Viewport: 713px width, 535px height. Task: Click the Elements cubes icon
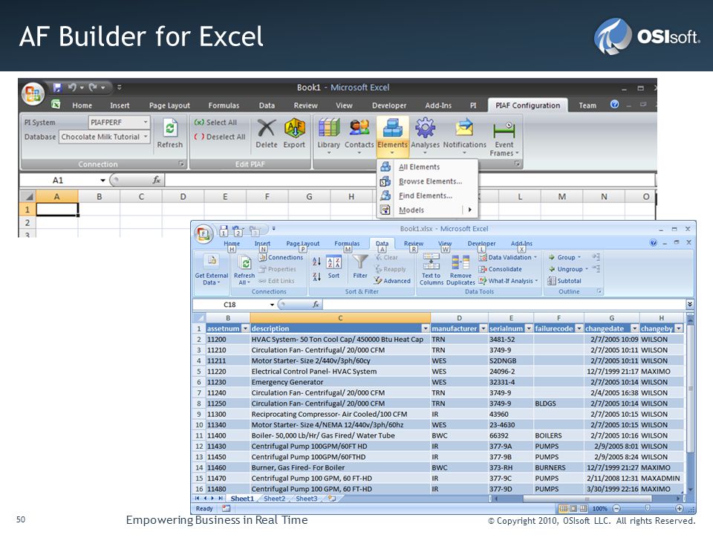pyautogui.click(x=392, y=128)
